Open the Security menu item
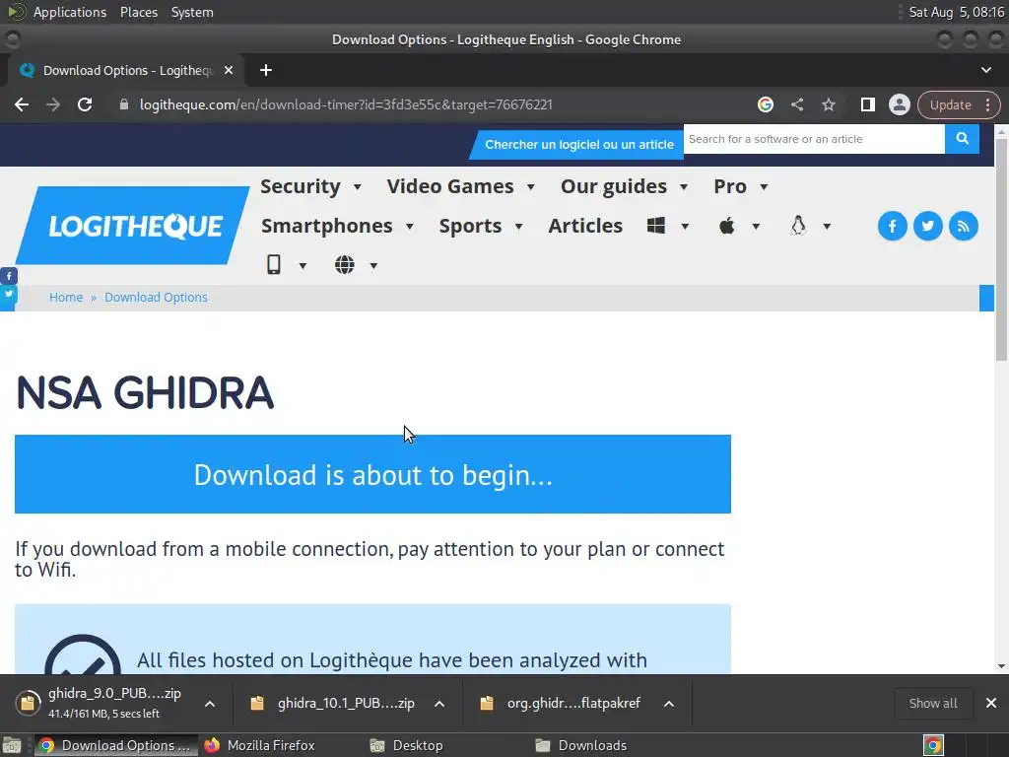The width and height of the screenshot is (1009, 757). pyautogui.click(x=301, y=186)
